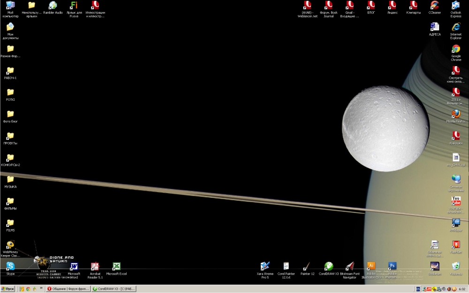Open the МУЗЫКА folder
Image resolution: width=469 pixels, height=293 pixels.
(x=10, y=181)
